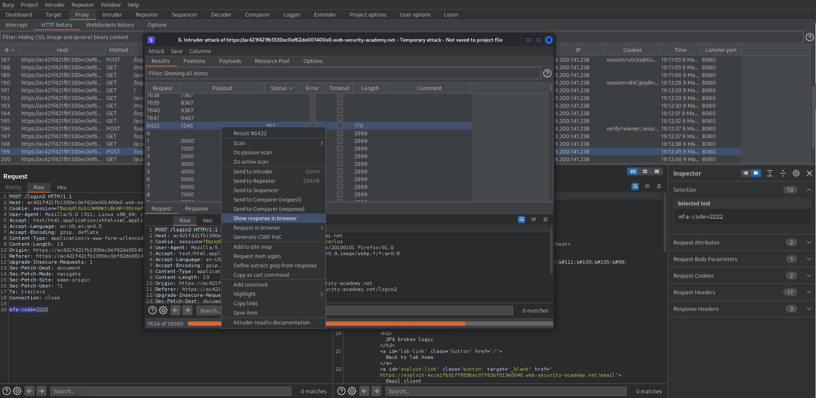Expand Response Headers in Inspector
The height and width of the screenshot is (398, 816).
pos(809,309)
